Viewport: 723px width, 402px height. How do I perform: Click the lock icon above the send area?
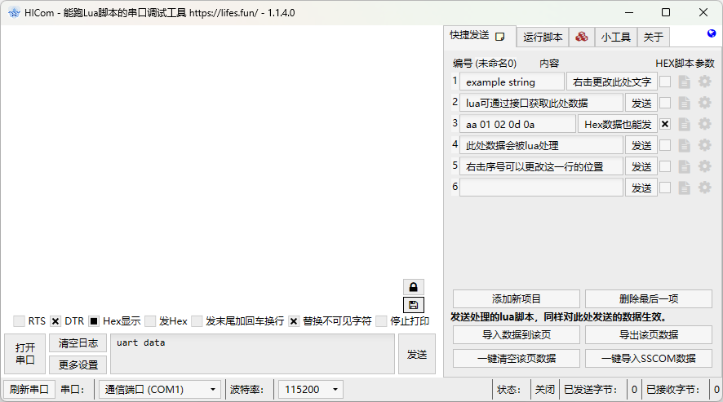414,287
